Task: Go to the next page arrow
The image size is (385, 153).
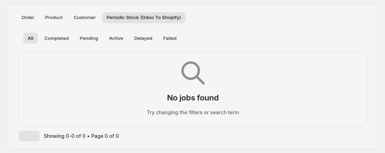Action: coord(34,136)
